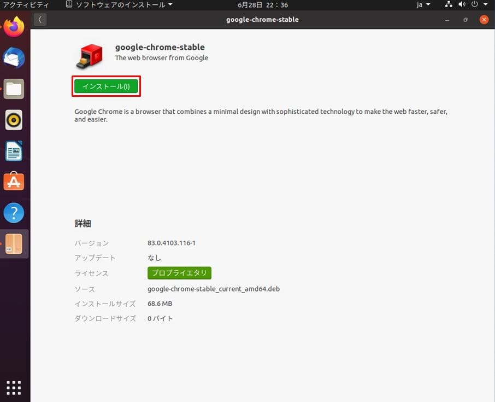Open Firefox from the dock
The width and height of the screenshot is (495, 402).
14,27
